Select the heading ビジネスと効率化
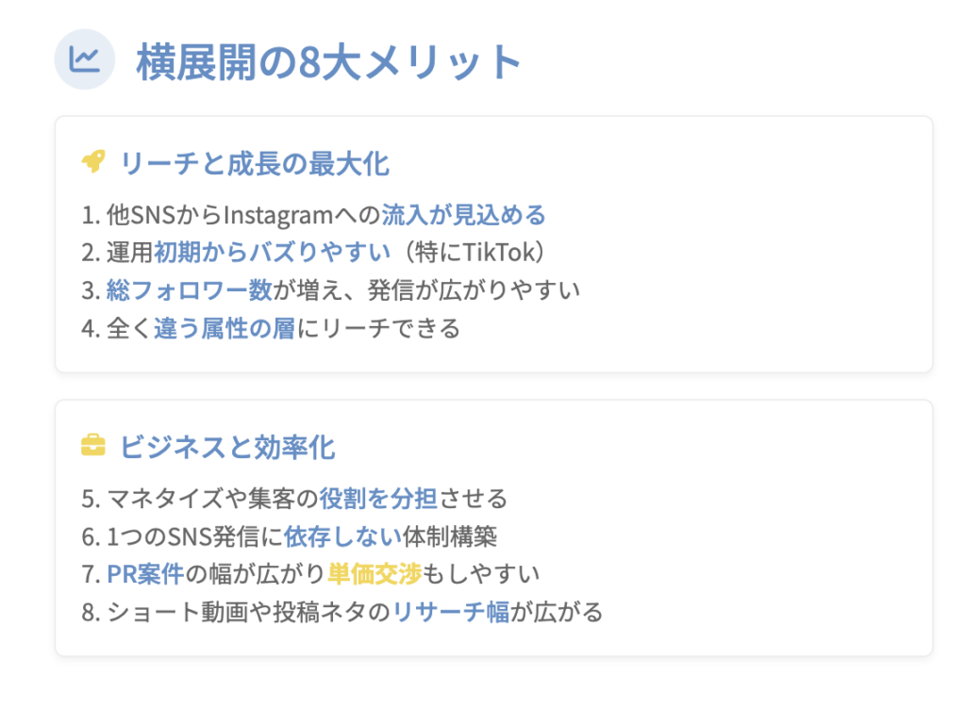Image resolution: width=966 pixels, height=725 pixels. [227, 446]
